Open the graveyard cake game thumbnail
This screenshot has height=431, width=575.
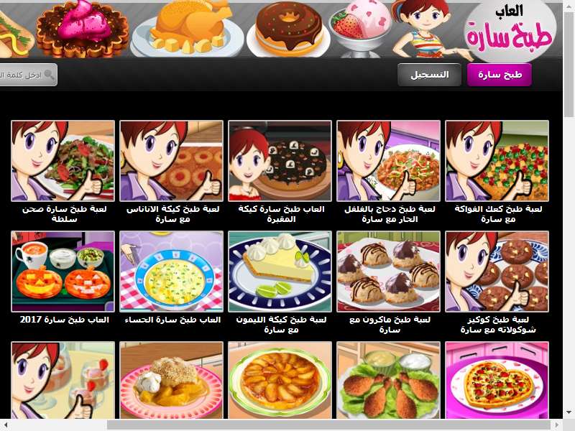[280, 161]
